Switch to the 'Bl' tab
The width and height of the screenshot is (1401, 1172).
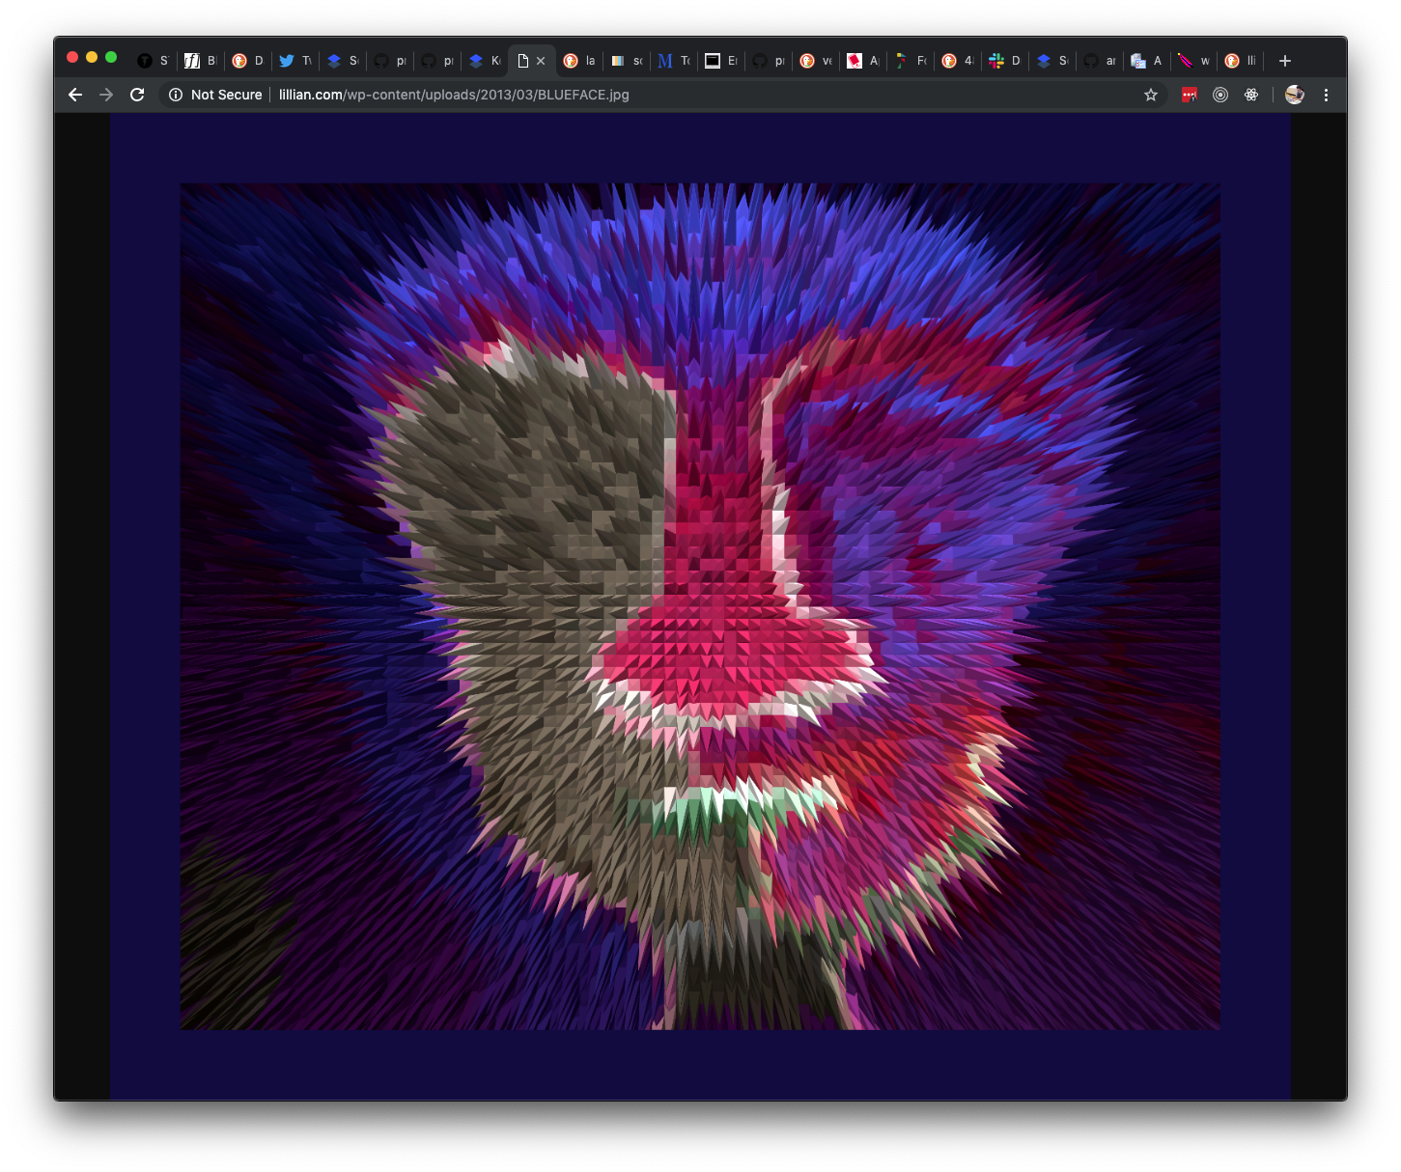201,61
